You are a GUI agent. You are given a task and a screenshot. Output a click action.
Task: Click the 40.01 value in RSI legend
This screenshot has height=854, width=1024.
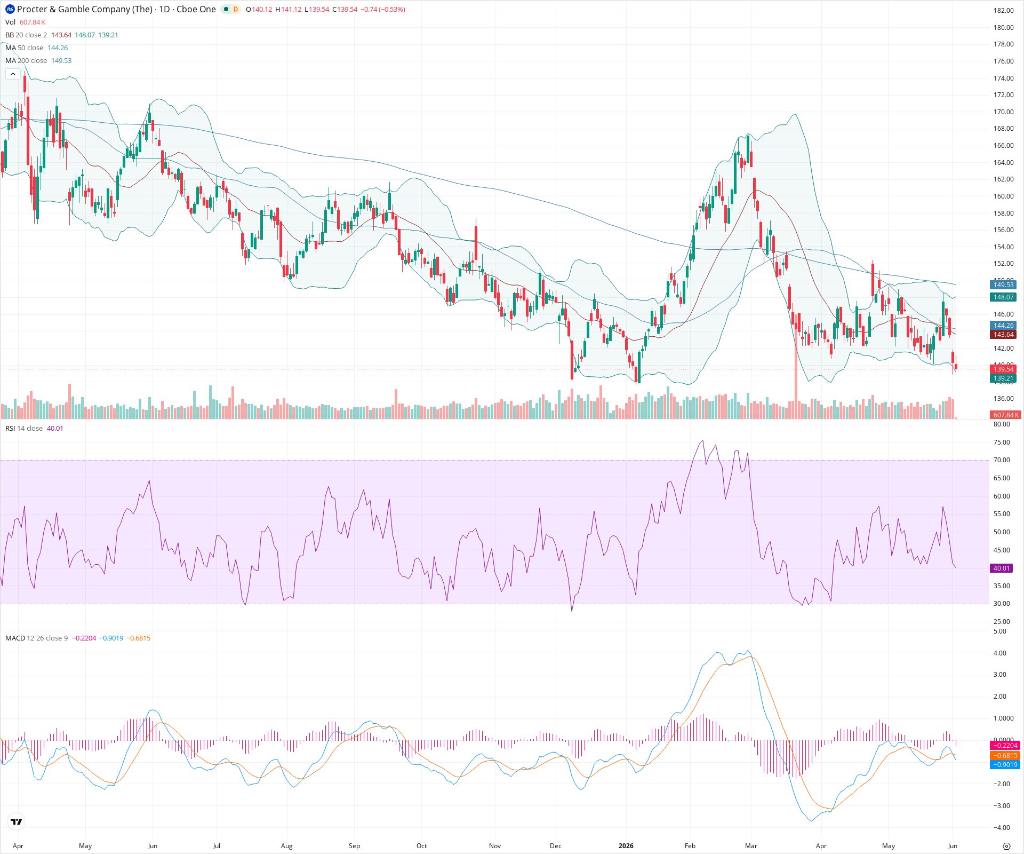[55, 429]
